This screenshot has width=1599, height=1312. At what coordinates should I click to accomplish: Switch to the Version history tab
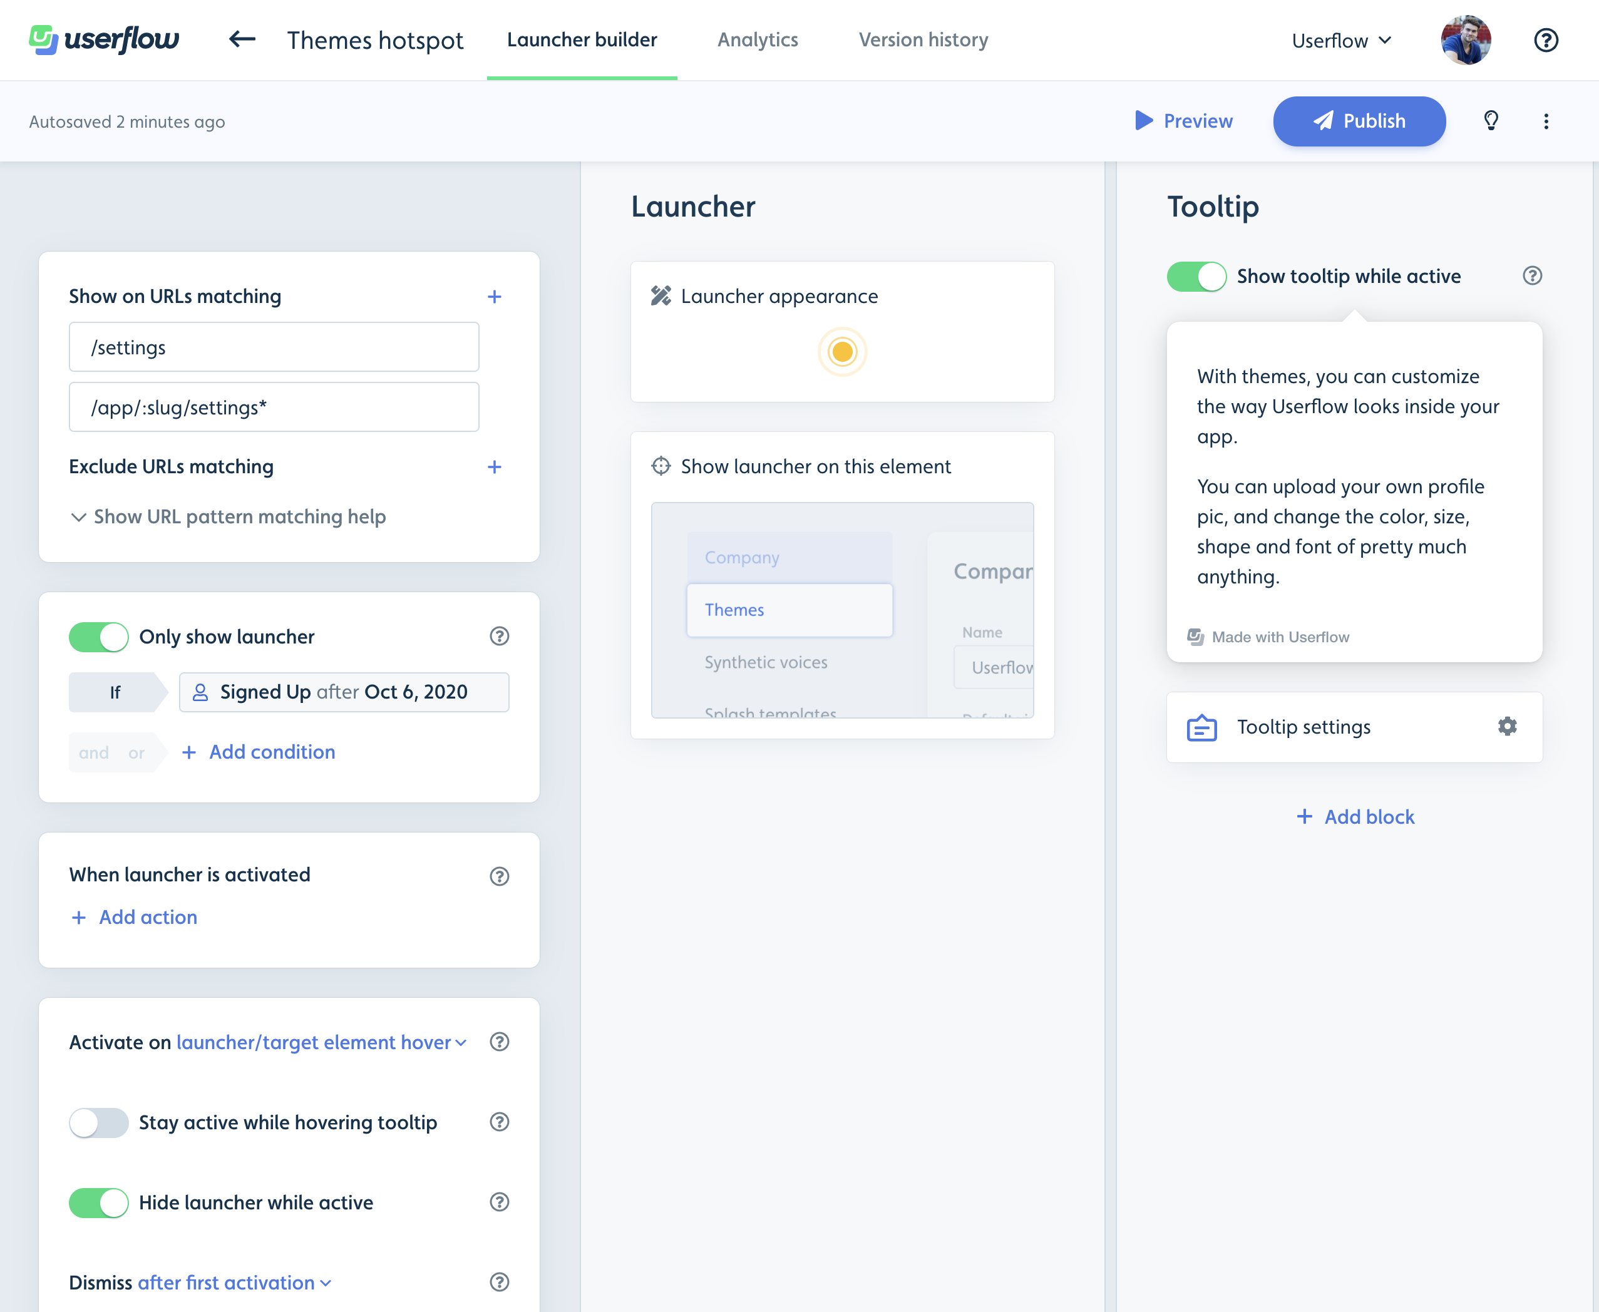[x=923, y=39]
